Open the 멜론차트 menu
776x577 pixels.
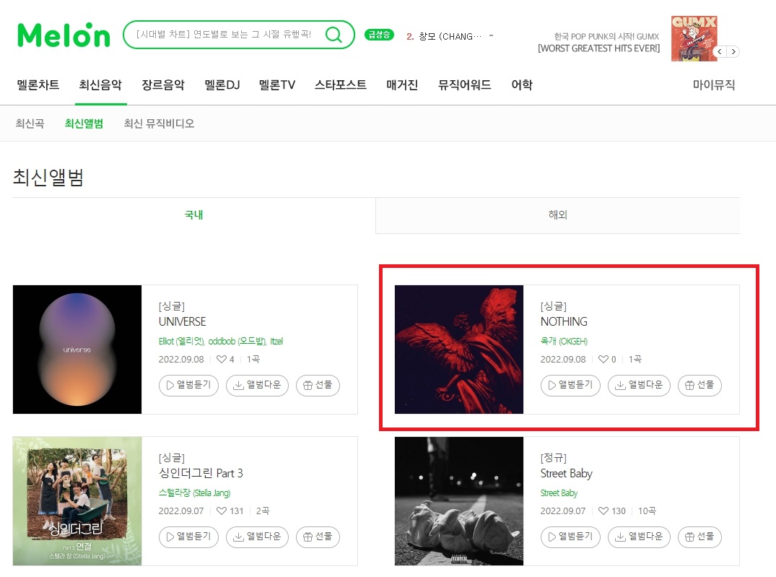[x=38, y=84]
